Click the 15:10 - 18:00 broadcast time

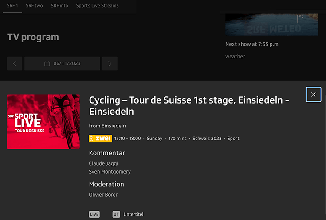(127, 139)
